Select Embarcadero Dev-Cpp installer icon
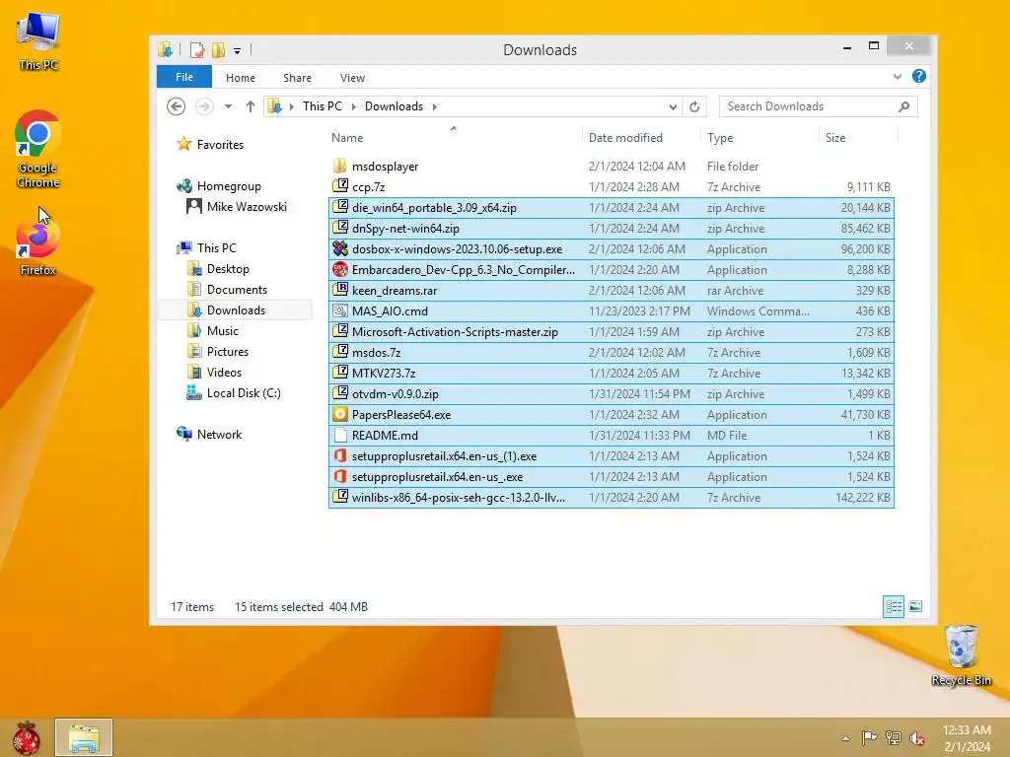 340,270
